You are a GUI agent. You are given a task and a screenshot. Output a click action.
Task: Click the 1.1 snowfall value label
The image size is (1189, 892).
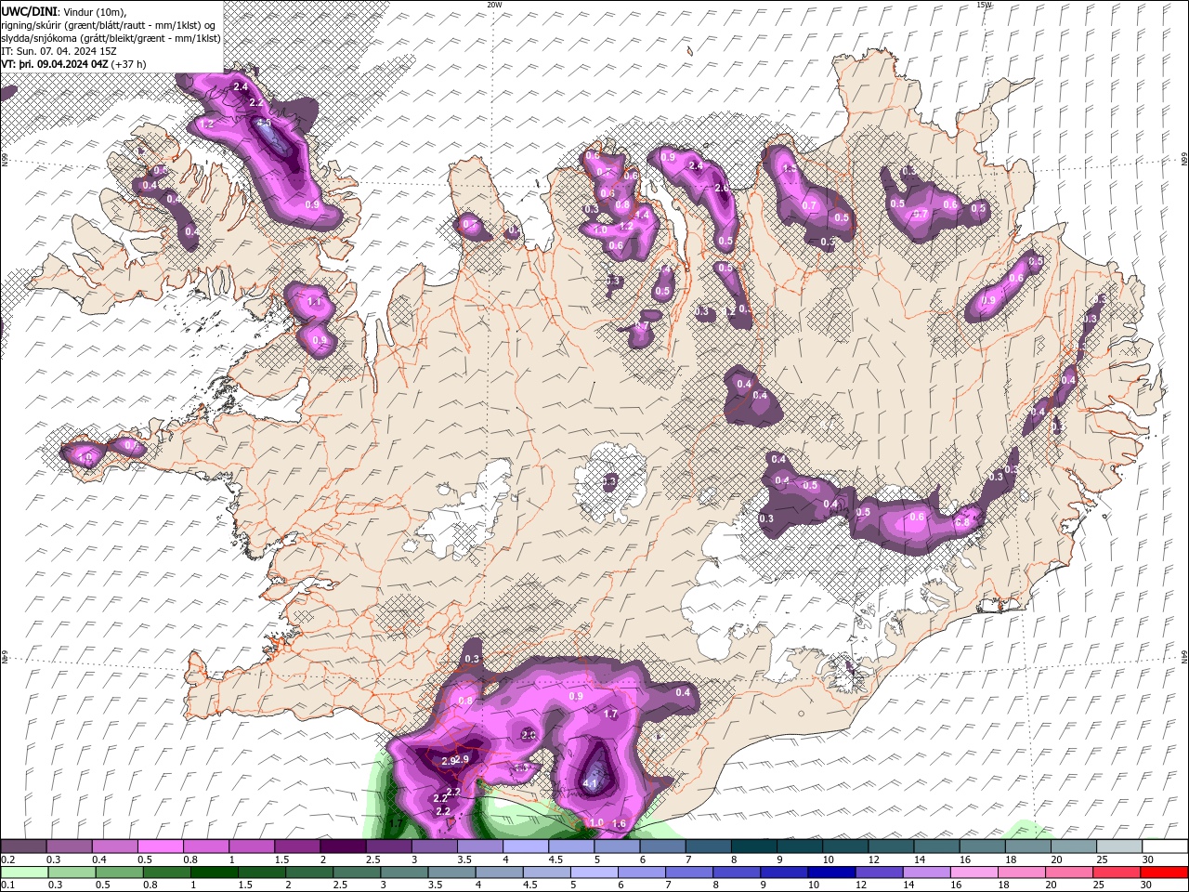click(x=314, y=302)
